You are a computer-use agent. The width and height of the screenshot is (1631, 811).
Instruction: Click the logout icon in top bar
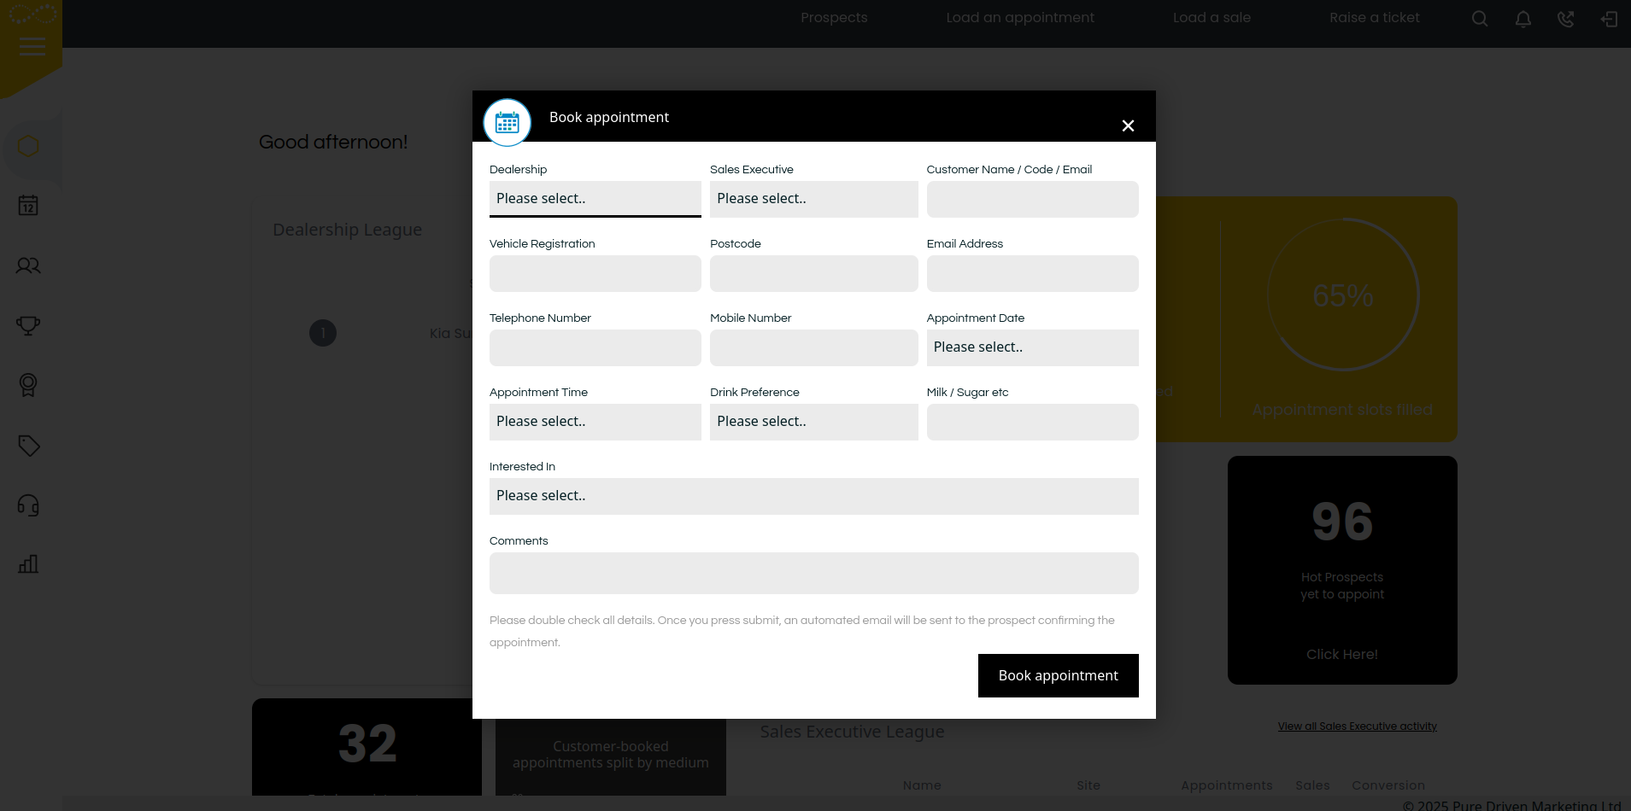1609,19
